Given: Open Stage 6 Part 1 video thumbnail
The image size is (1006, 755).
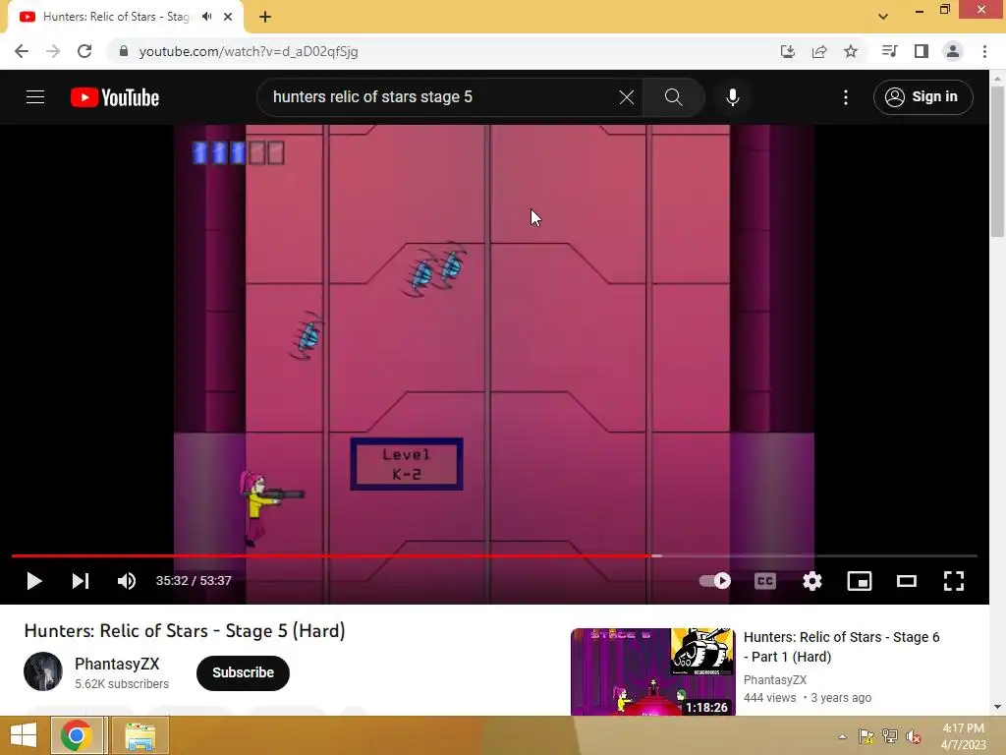Looking at the screenshot, I should click(653, 671).
